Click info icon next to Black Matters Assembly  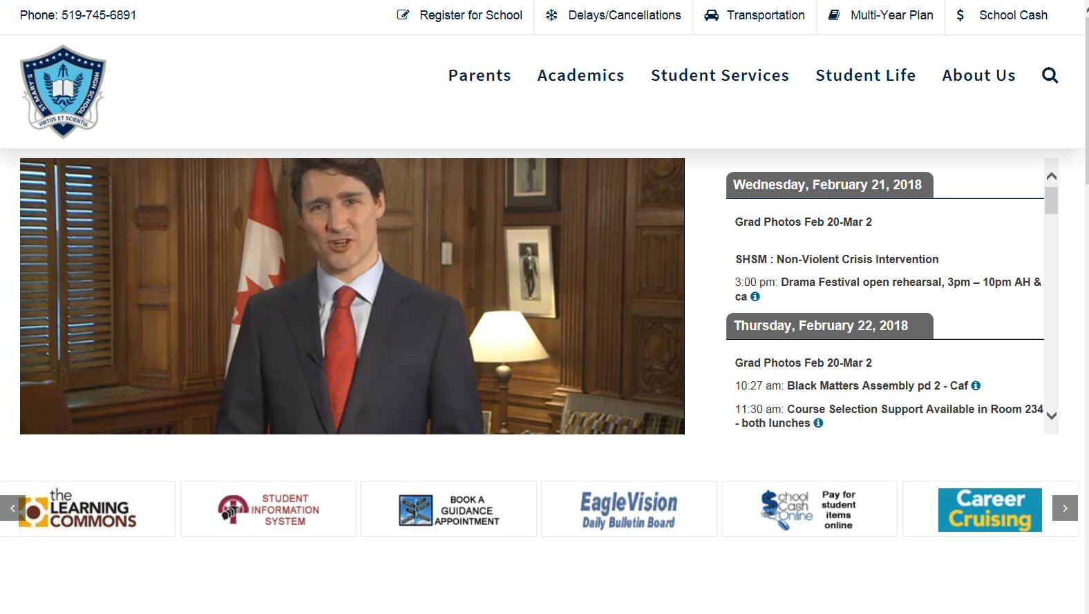(976, 386)
